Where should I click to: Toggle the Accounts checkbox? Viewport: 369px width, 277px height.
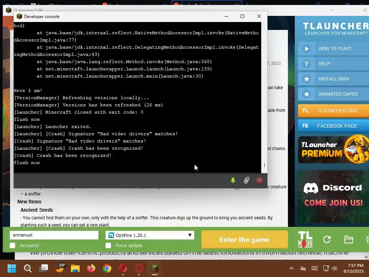[x=13, y=245]
